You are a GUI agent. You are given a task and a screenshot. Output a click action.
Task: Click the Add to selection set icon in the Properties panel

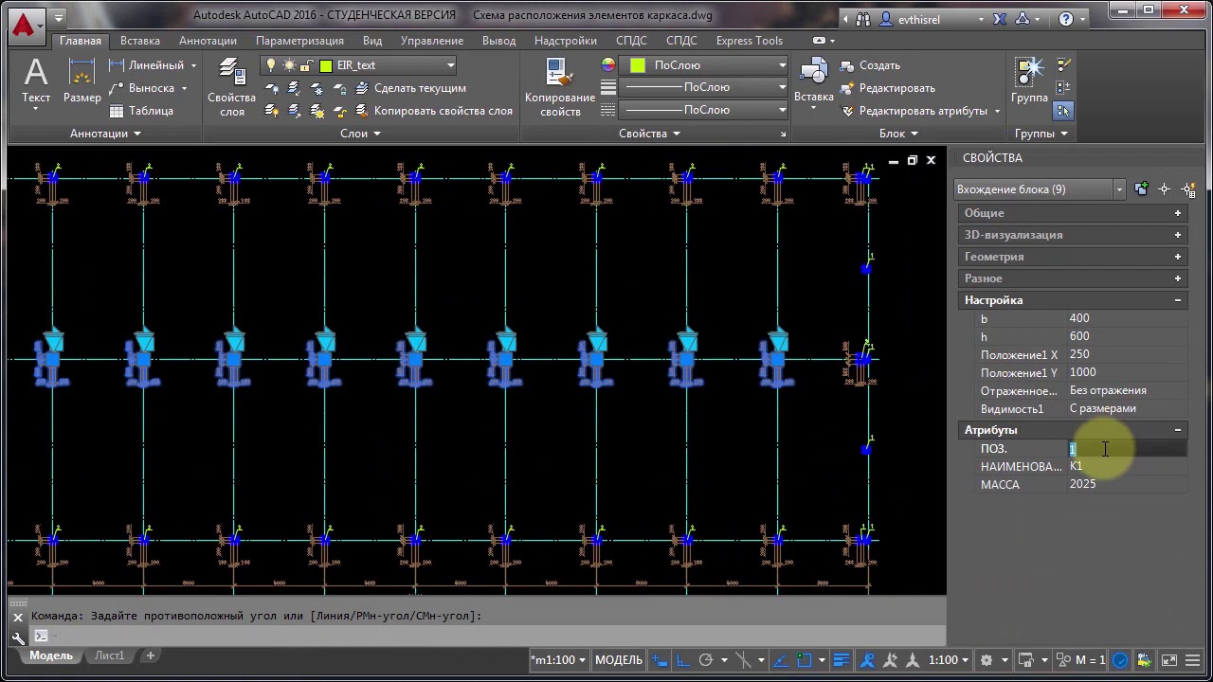point(1141,189)
